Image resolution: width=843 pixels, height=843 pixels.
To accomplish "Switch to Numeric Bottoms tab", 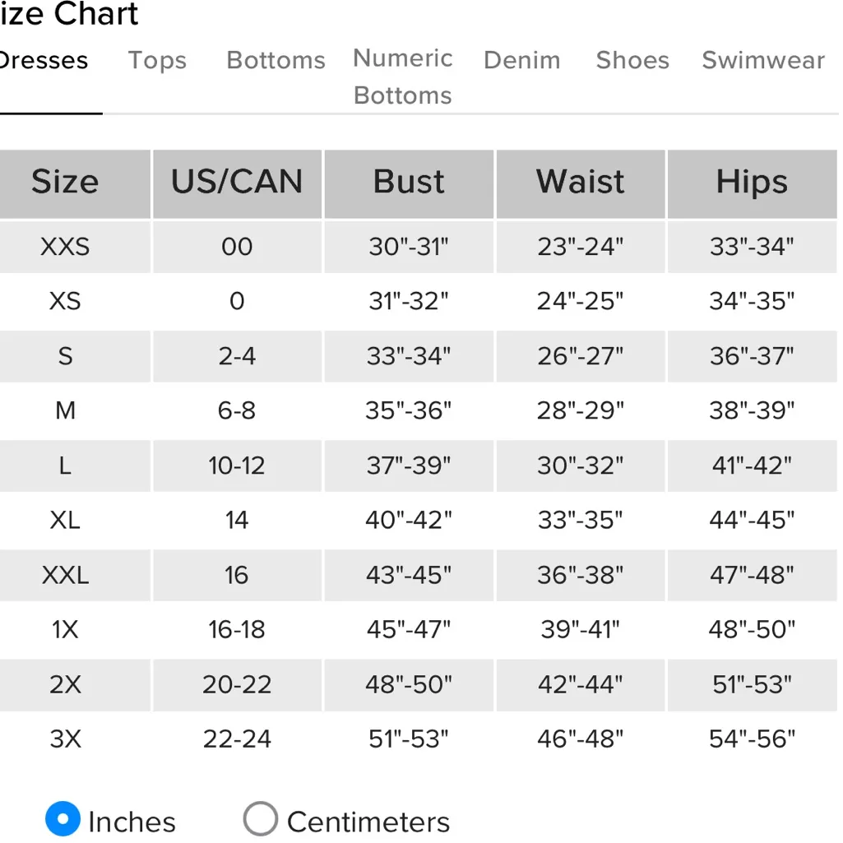I will coord(403,76).
